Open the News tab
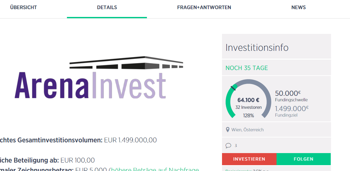This screenshot has width=350, height=171. click(298, 7)
